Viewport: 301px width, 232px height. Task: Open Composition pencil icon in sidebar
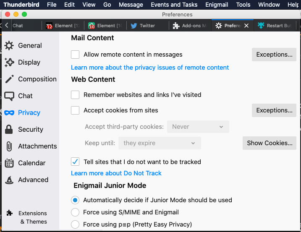9,79
